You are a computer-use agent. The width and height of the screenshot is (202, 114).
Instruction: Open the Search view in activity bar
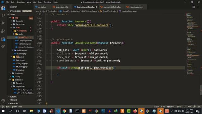point(3,16)
